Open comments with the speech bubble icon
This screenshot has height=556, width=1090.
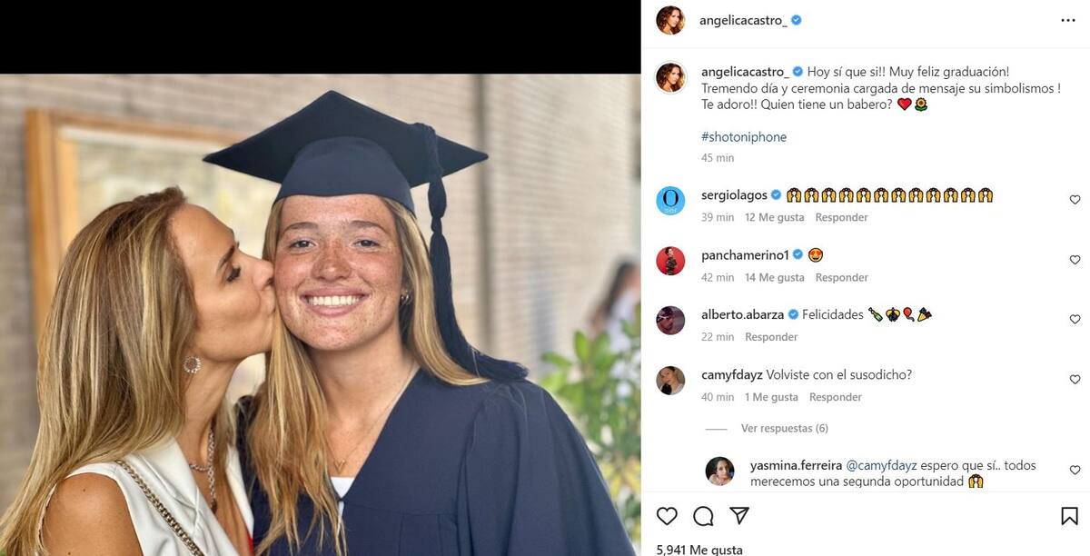pyautogui.click(x=703, y=516)
